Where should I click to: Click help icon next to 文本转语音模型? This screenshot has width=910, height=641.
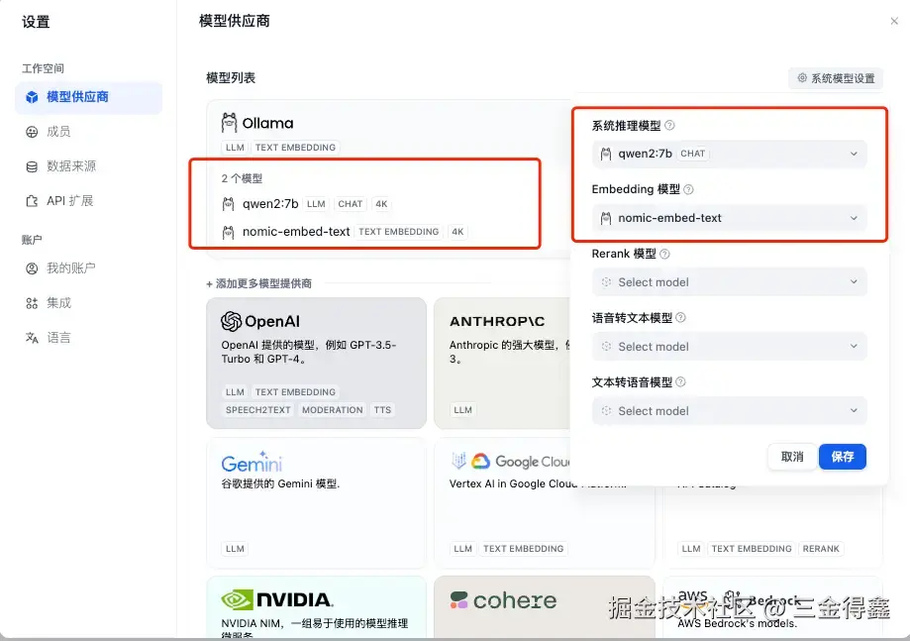680,382
